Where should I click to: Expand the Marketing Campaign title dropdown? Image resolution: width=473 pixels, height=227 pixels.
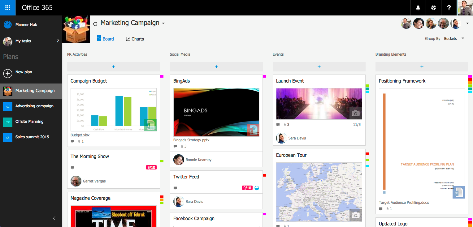click(x=163, y=24)
